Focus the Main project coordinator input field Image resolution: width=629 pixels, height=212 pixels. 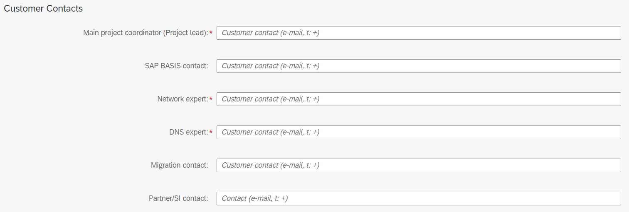click(419, 33)
